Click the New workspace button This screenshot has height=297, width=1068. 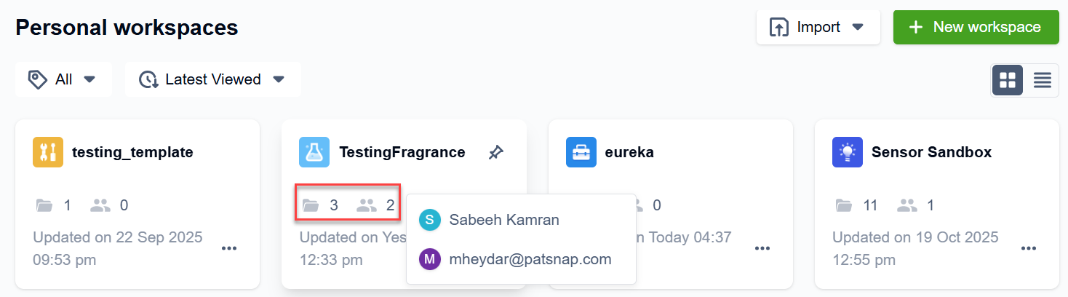(x=976, y=28)
